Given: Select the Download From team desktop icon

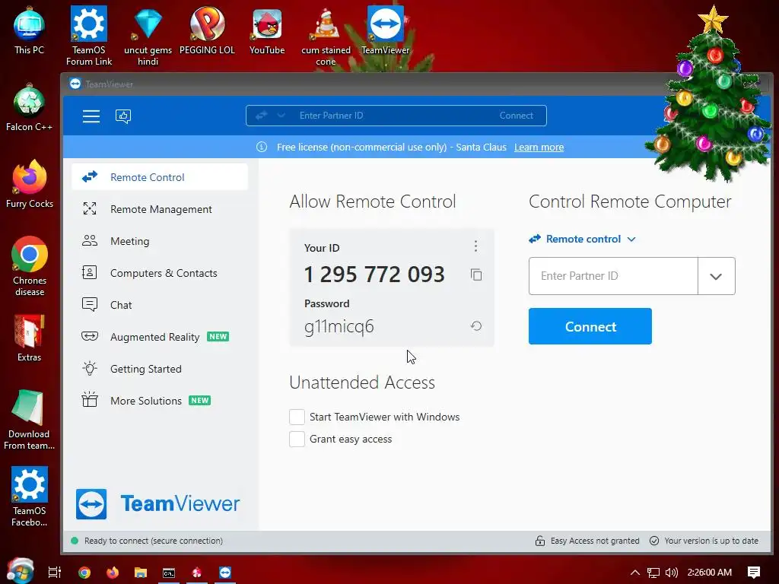Looking at the screenshot, I should [29, 420].
